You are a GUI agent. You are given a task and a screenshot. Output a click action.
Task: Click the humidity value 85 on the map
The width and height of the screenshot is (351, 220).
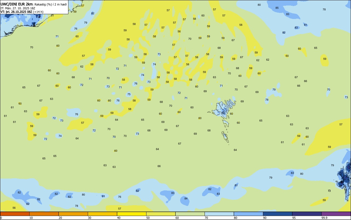[x=277, y=8]
